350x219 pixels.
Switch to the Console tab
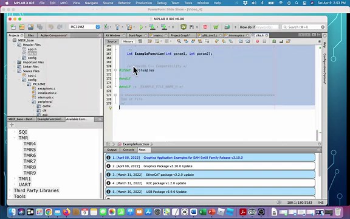(128, 150)
